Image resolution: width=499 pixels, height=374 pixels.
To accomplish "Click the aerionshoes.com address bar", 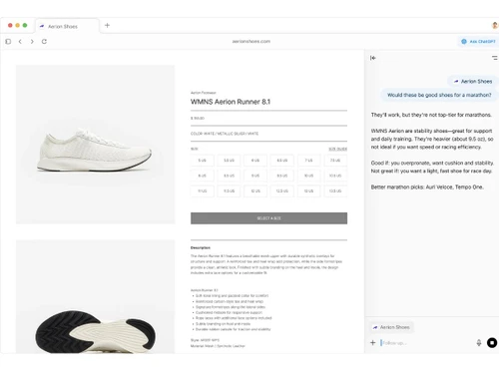I will coord(251,42).
